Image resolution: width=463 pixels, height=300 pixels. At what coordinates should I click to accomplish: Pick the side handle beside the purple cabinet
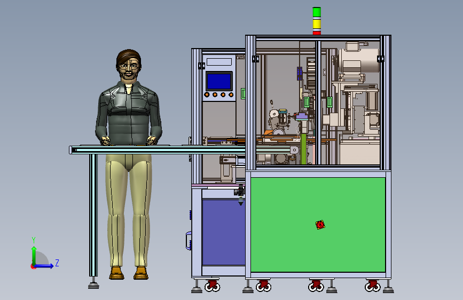(x=189, y=241)
